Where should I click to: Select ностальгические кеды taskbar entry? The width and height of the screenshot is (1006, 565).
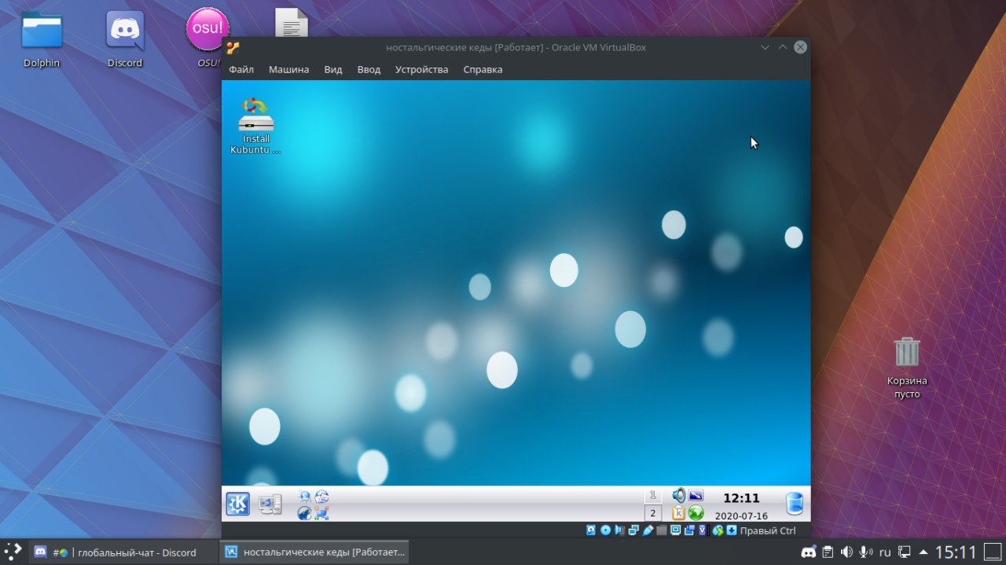point(314,552)
